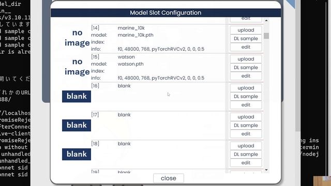Edit blank slot 18
The height and width of the screenshot is (186, 331).
(x=246, y=163)
